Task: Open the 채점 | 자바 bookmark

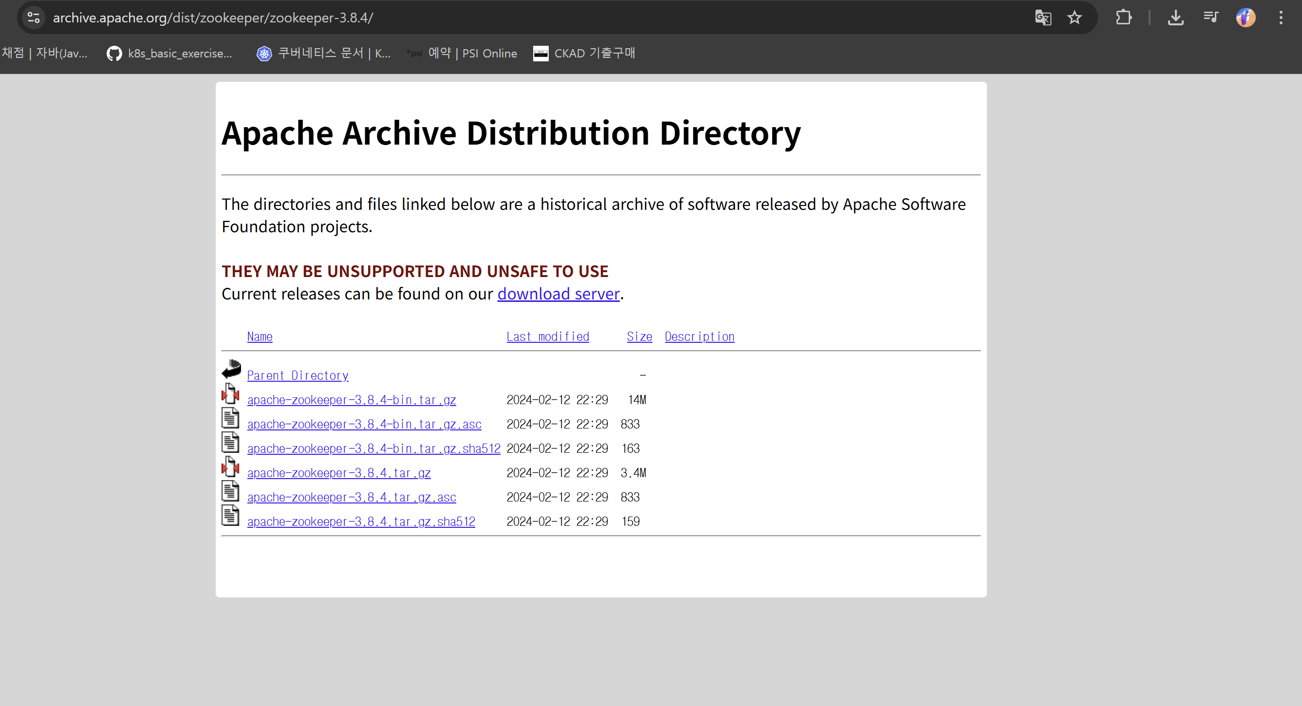Action: pos(44,53)
